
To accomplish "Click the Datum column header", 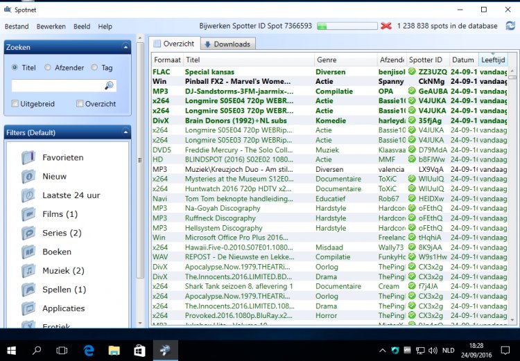I will [462, 60].
